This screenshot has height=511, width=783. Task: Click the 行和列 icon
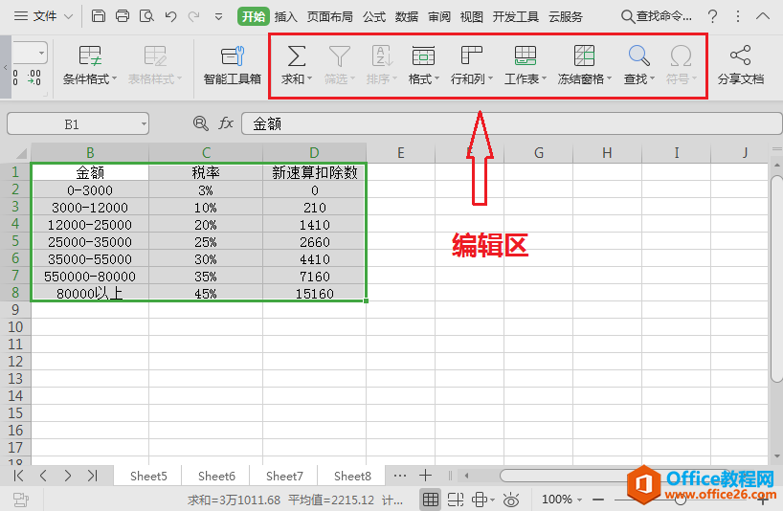click(471, 55)
